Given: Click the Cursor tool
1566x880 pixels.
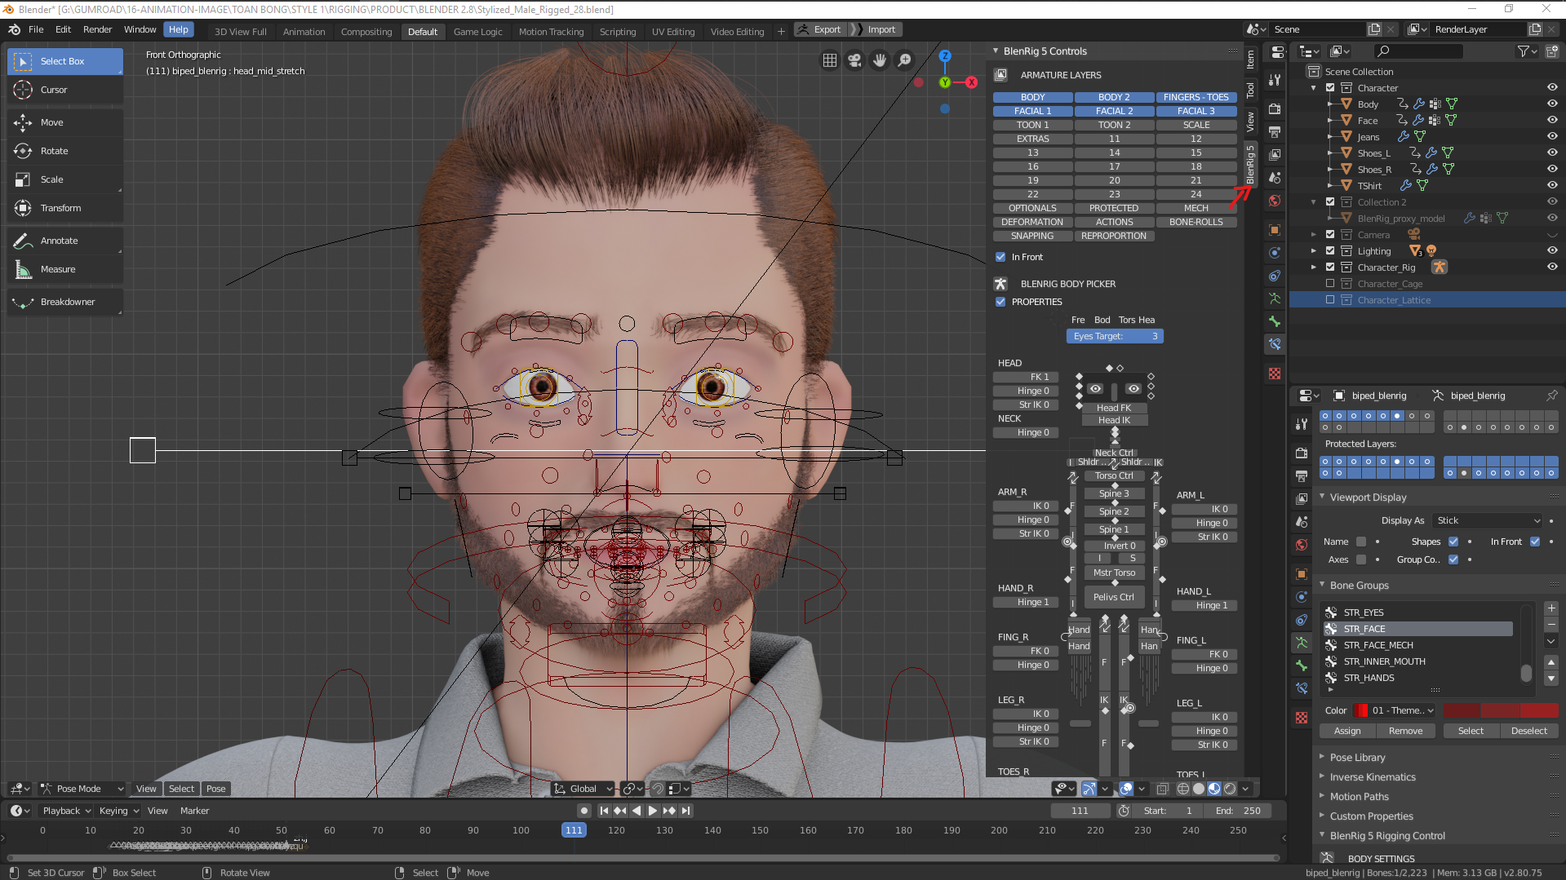Looking at the screenshot, I should (x=54, y=90).
